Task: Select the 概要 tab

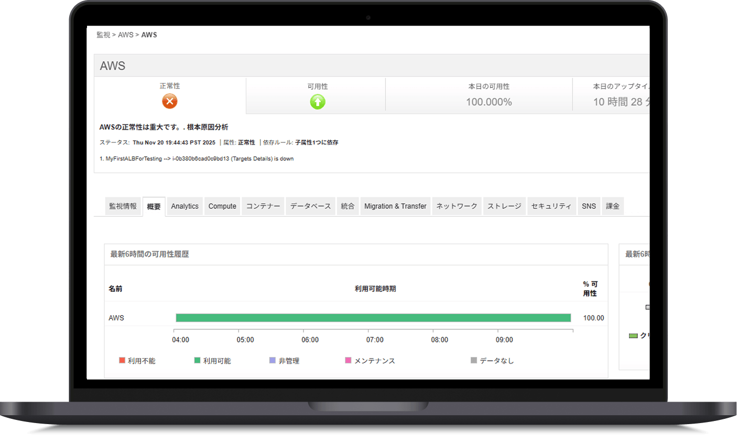Action: (154, 207)
